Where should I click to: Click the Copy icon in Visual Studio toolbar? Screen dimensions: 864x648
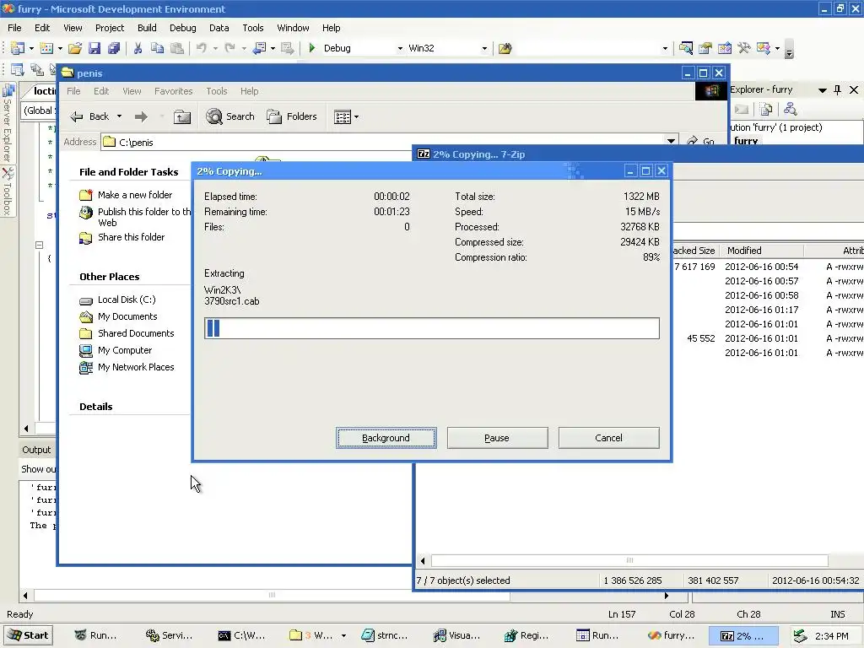click(157, 48)
